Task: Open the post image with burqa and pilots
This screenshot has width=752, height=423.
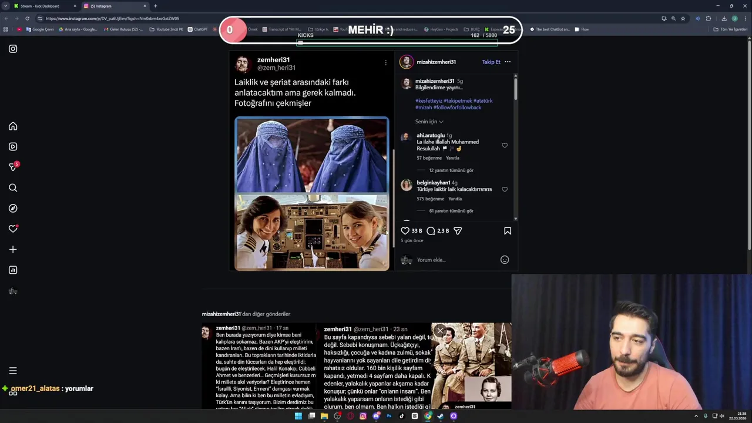Action: (311, 193)
